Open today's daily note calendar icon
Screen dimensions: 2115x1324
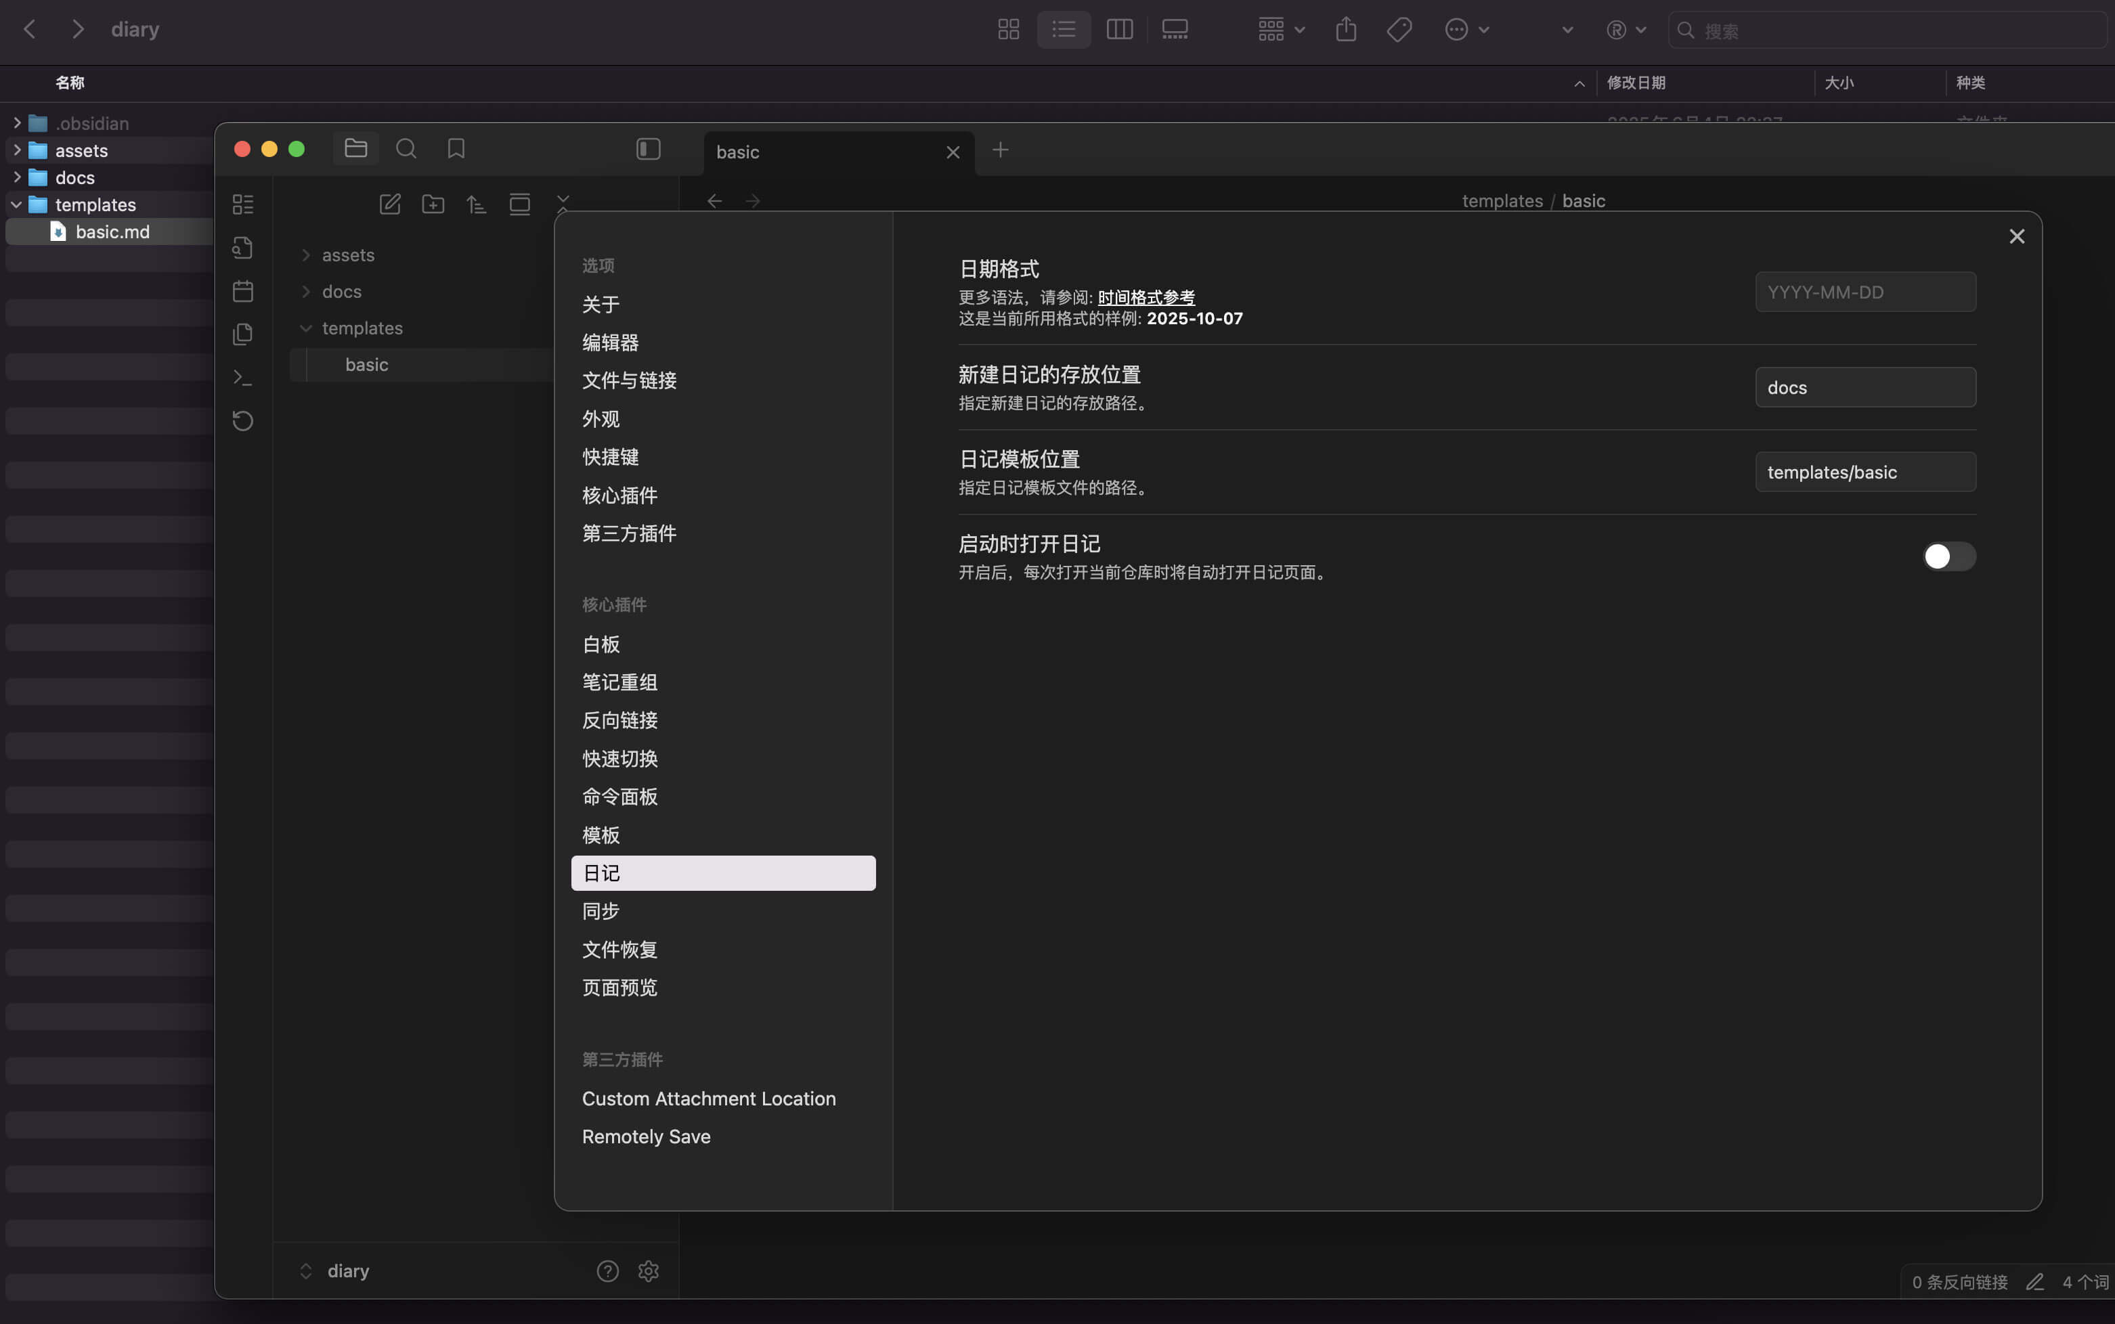coord(242,290)
